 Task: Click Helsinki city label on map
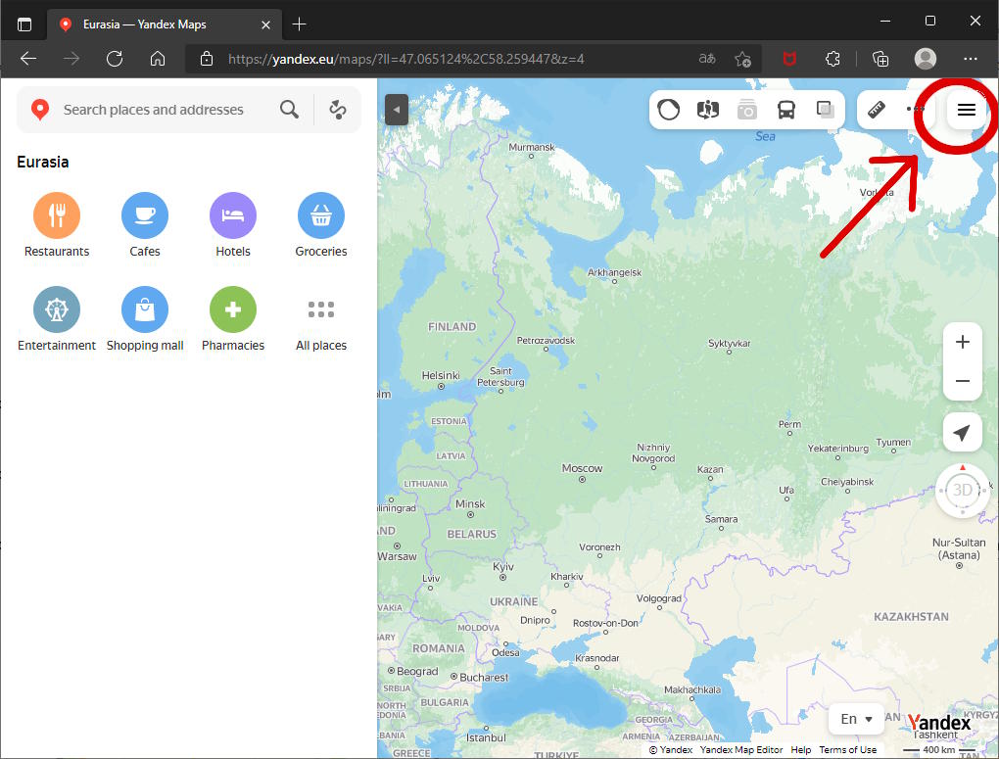[x=441, y=375]
